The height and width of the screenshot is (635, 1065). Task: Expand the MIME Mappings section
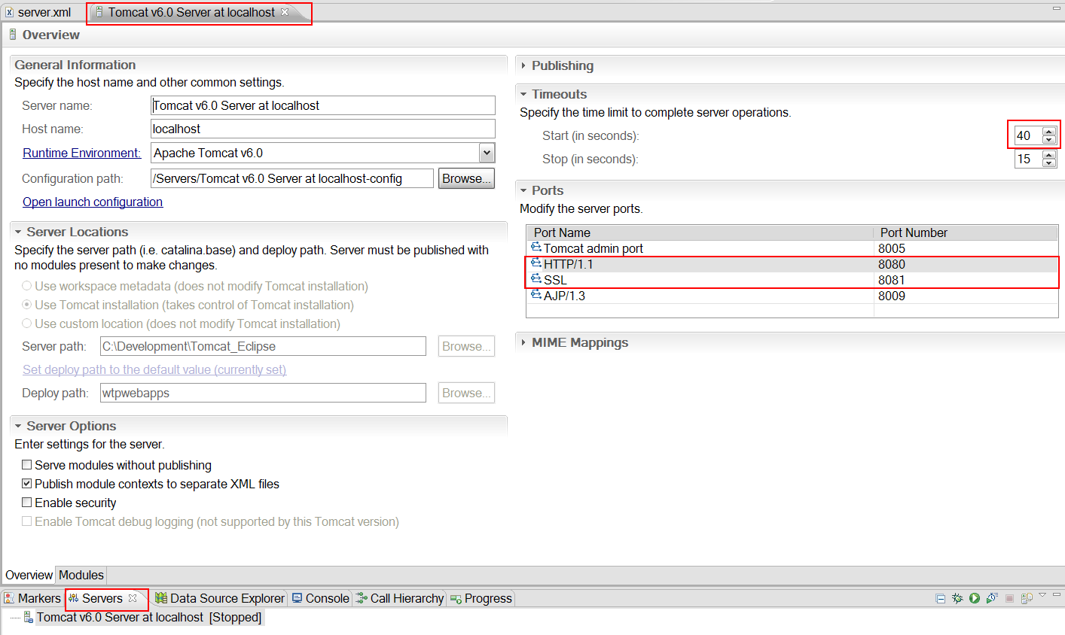click(523, 342)
